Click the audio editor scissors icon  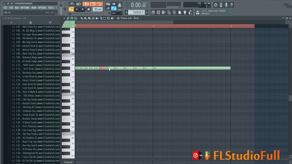click(221, 5)
